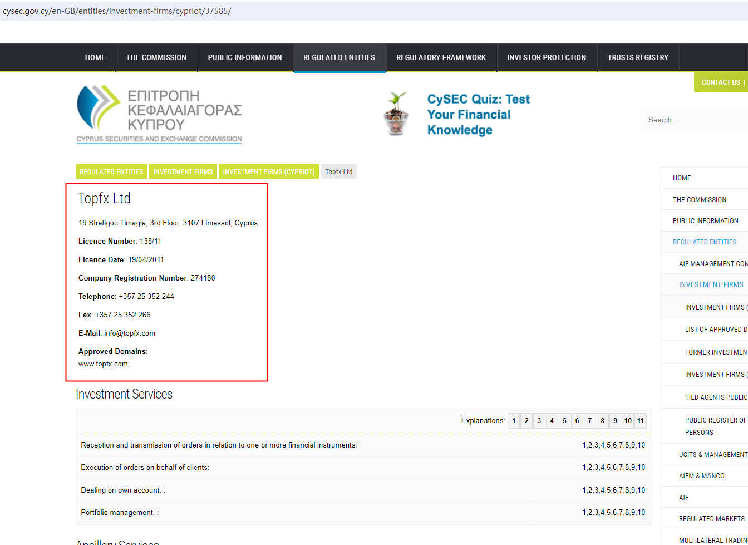
Task: Open UCITS & MANAGEMENT sidebar item
Action: (705, 455)
